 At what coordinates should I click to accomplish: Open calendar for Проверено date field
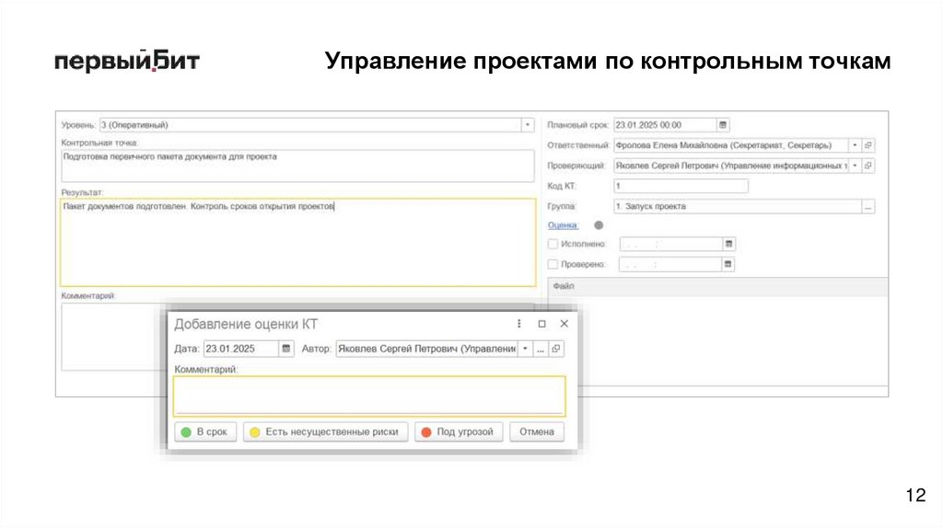(x=728, y=265)
